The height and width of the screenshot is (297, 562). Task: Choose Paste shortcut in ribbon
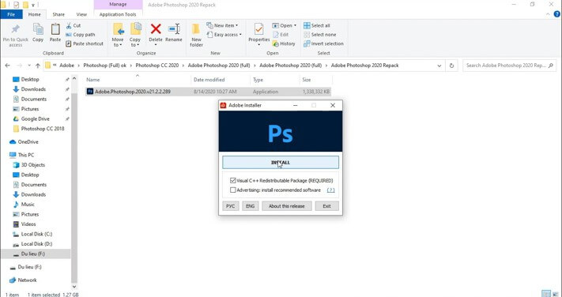tap(85, 43)
